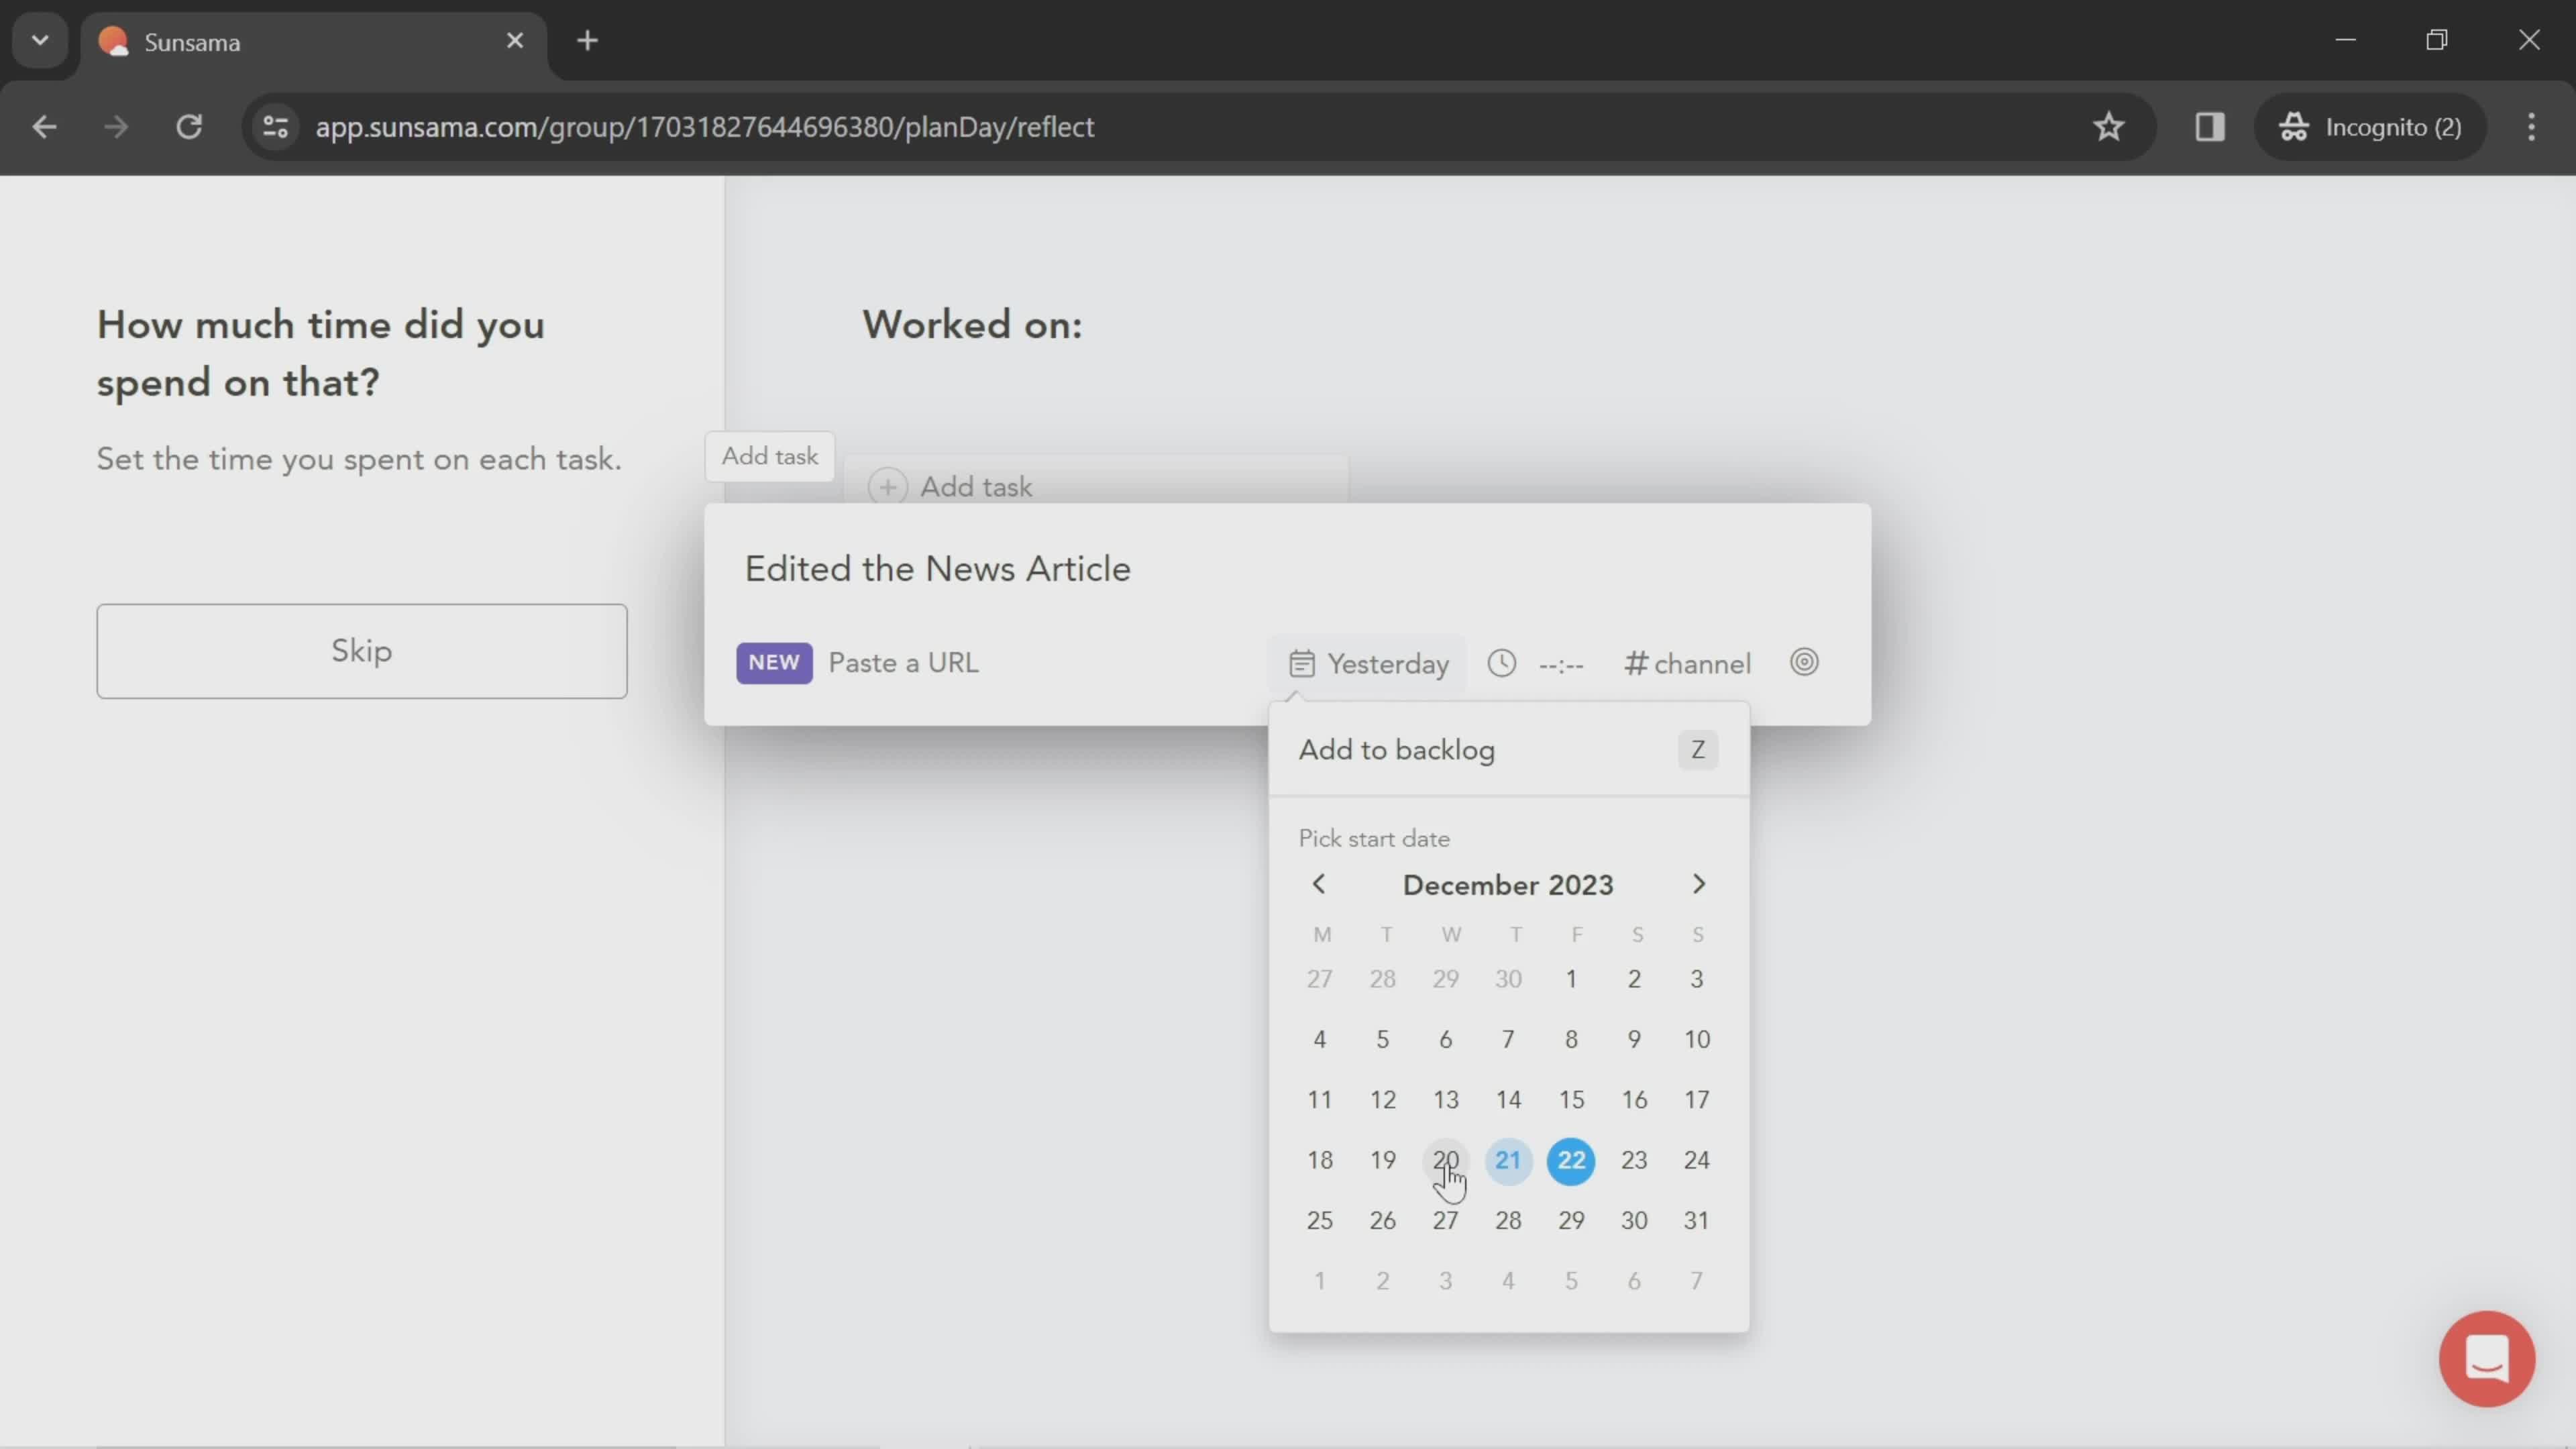Image resolution: width=2576 pixels, height=1449 pixels.
Task: Select December 21 in calendar
Action: [x=1508, y=1160]
